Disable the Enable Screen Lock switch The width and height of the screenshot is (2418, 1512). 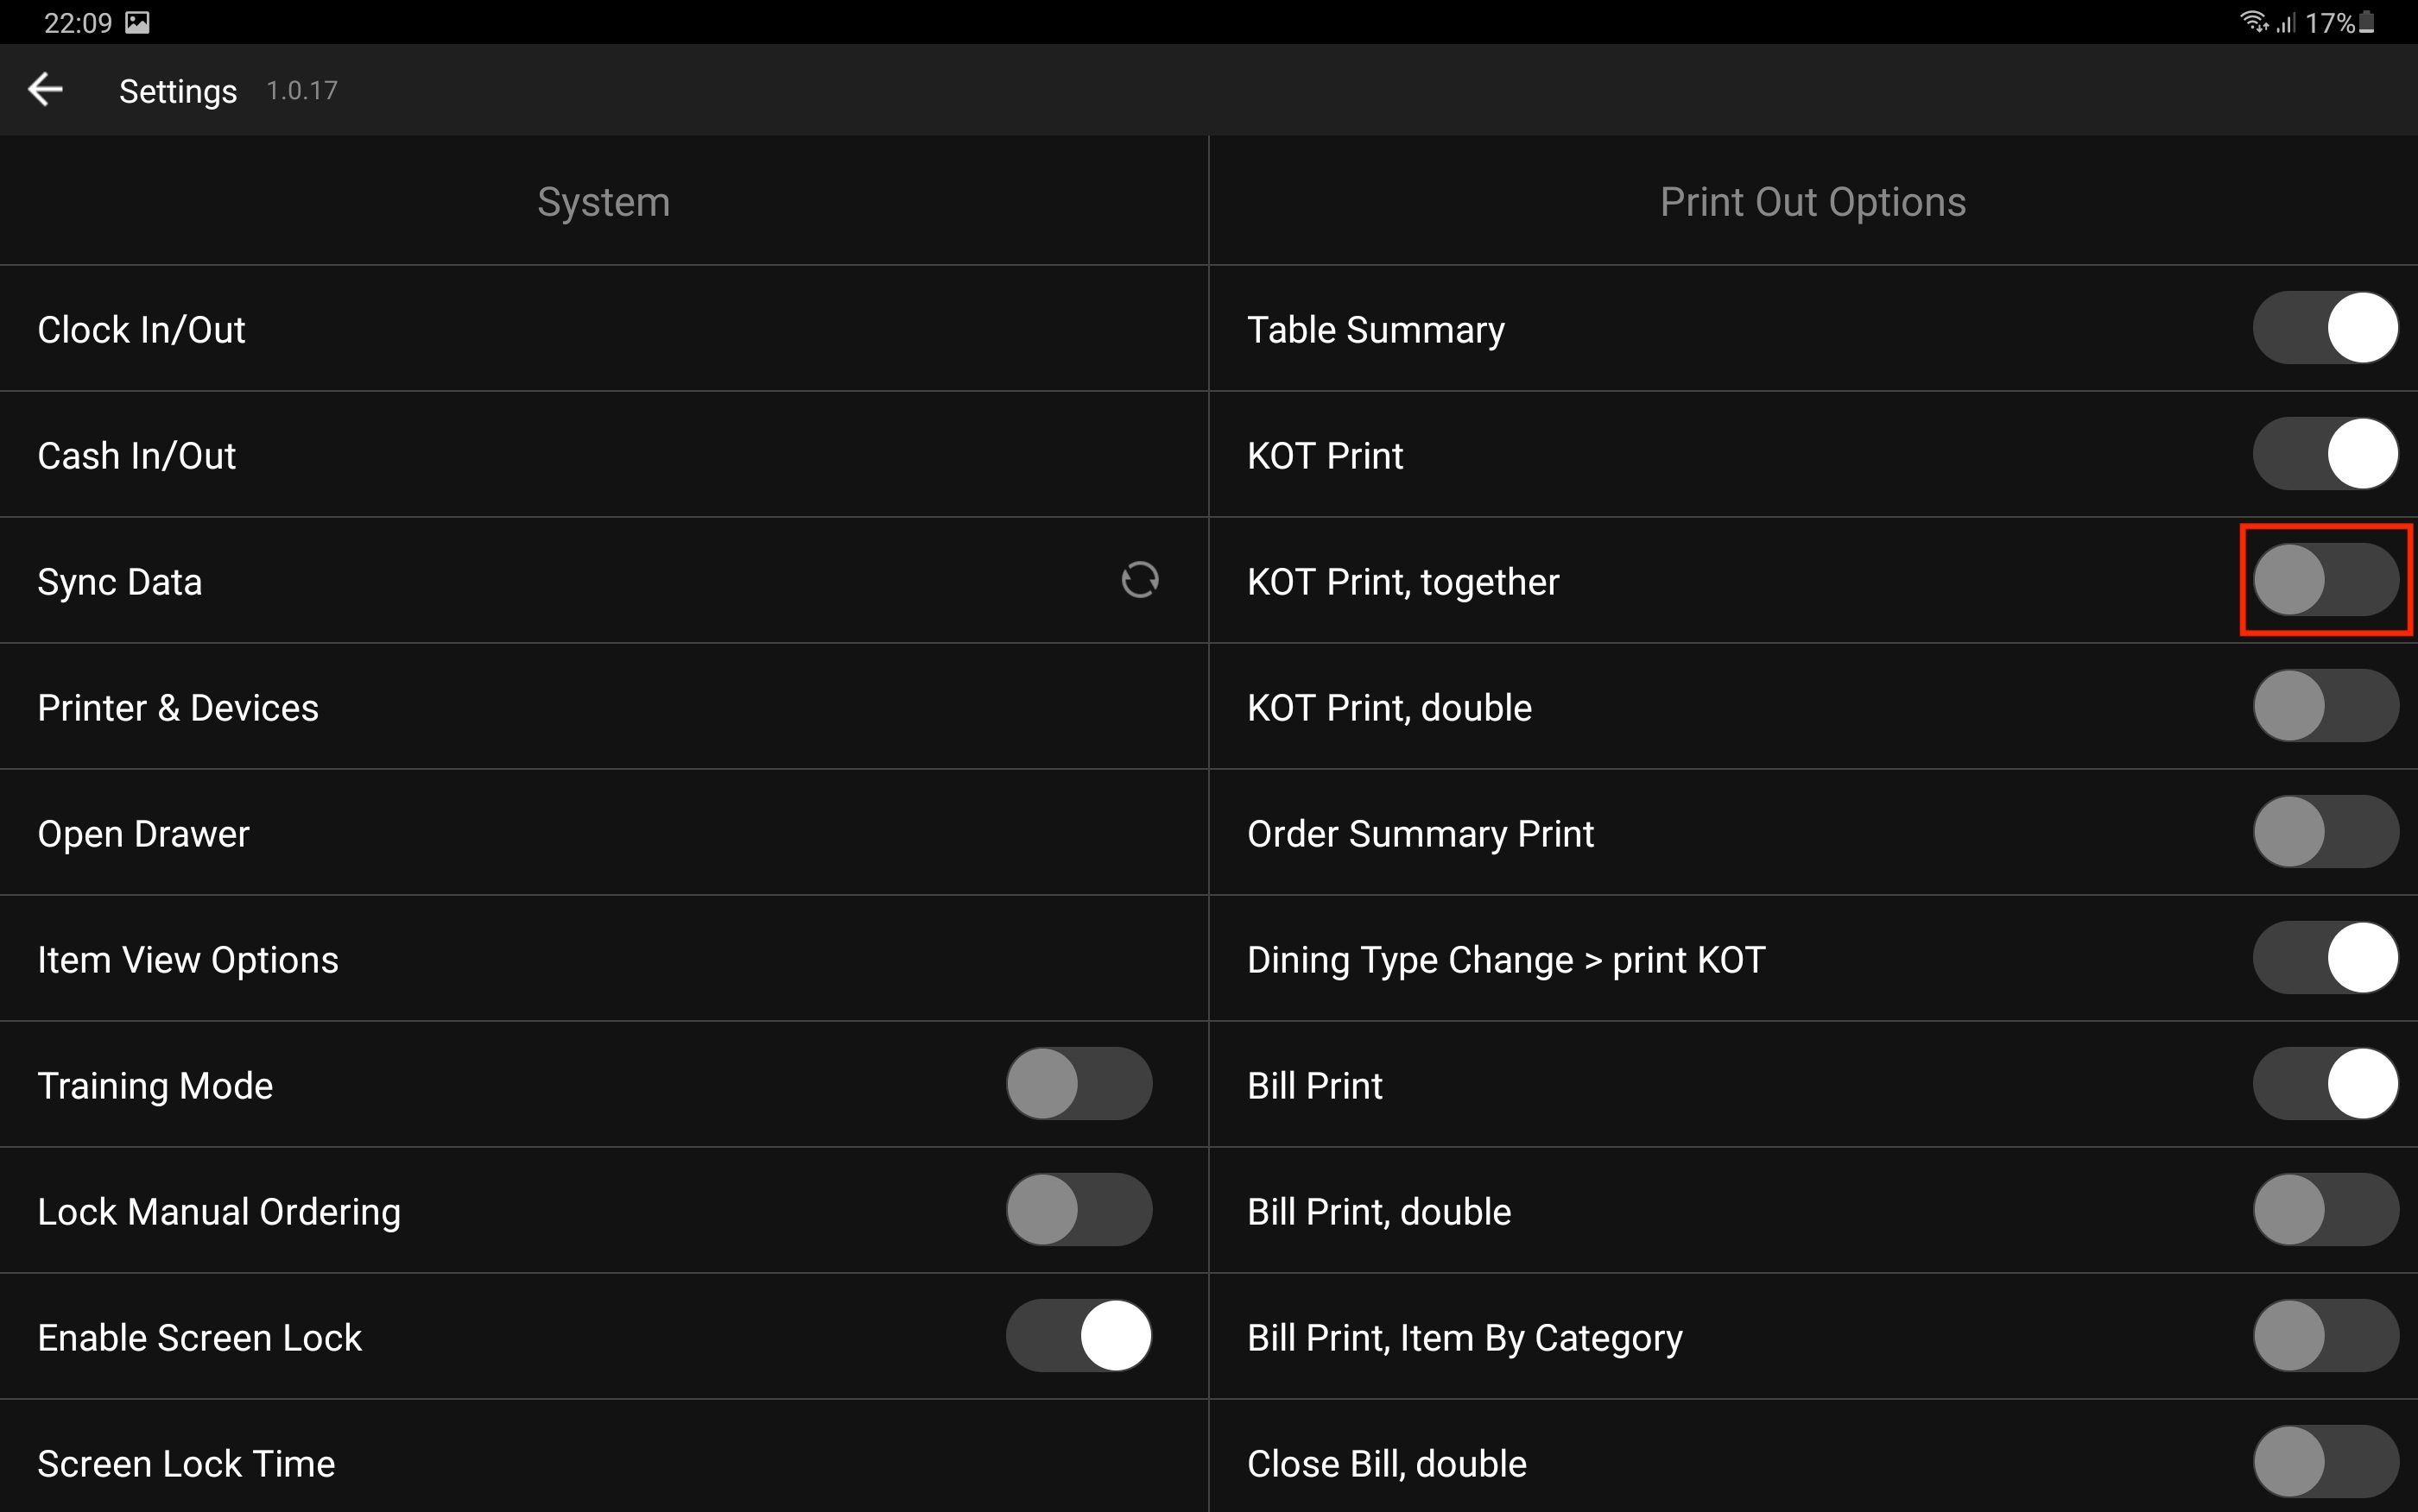(x=1079, y=1336)
